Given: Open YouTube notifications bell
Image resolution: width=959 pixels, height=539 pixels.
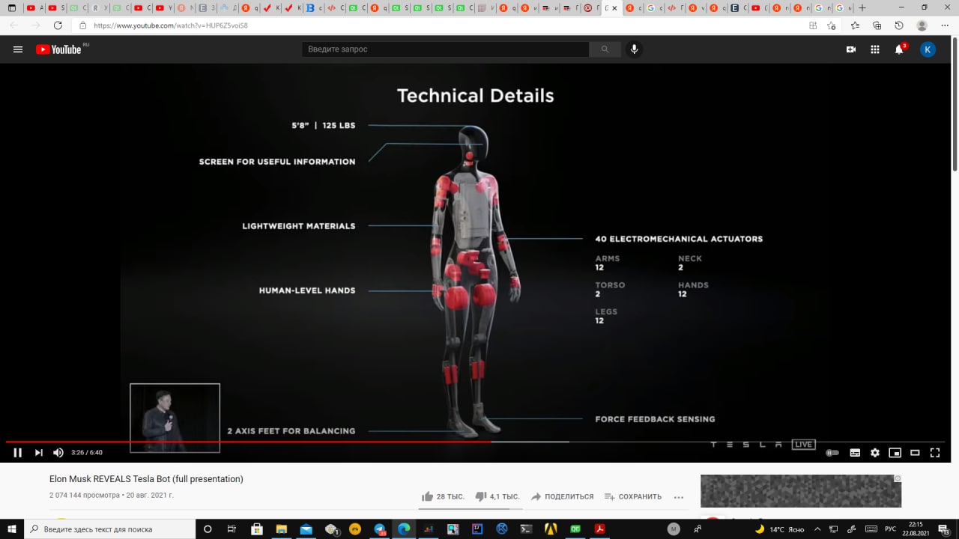Looking at the screenshot, I should point(899,49).
